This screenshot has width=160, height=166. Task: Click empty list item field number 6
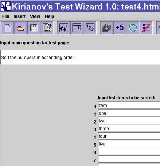tap(129, 152)
